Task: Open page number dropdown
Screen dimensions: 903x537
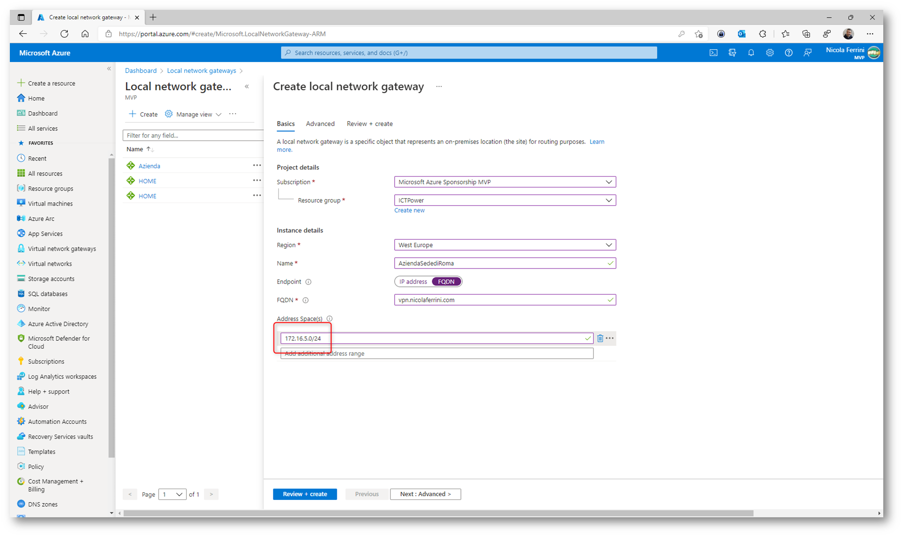Action: tap(172, 494)
